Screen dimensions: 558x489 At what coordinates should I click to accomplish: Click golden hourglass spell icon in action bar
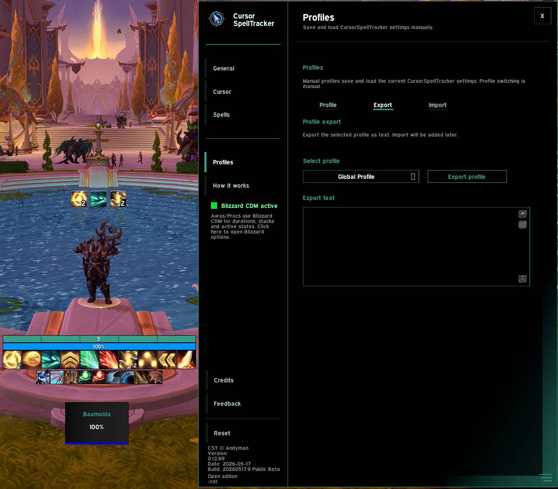tap(128, 359)
